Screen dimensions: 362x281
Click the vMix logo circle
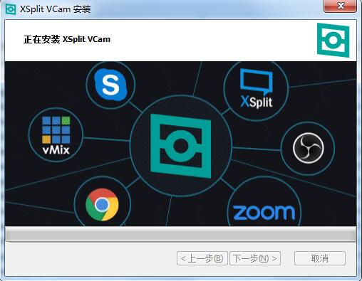coord(56,135)
